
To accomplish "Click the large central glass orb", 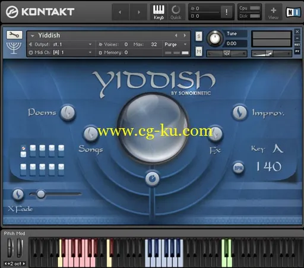I will tap(153, 129).
